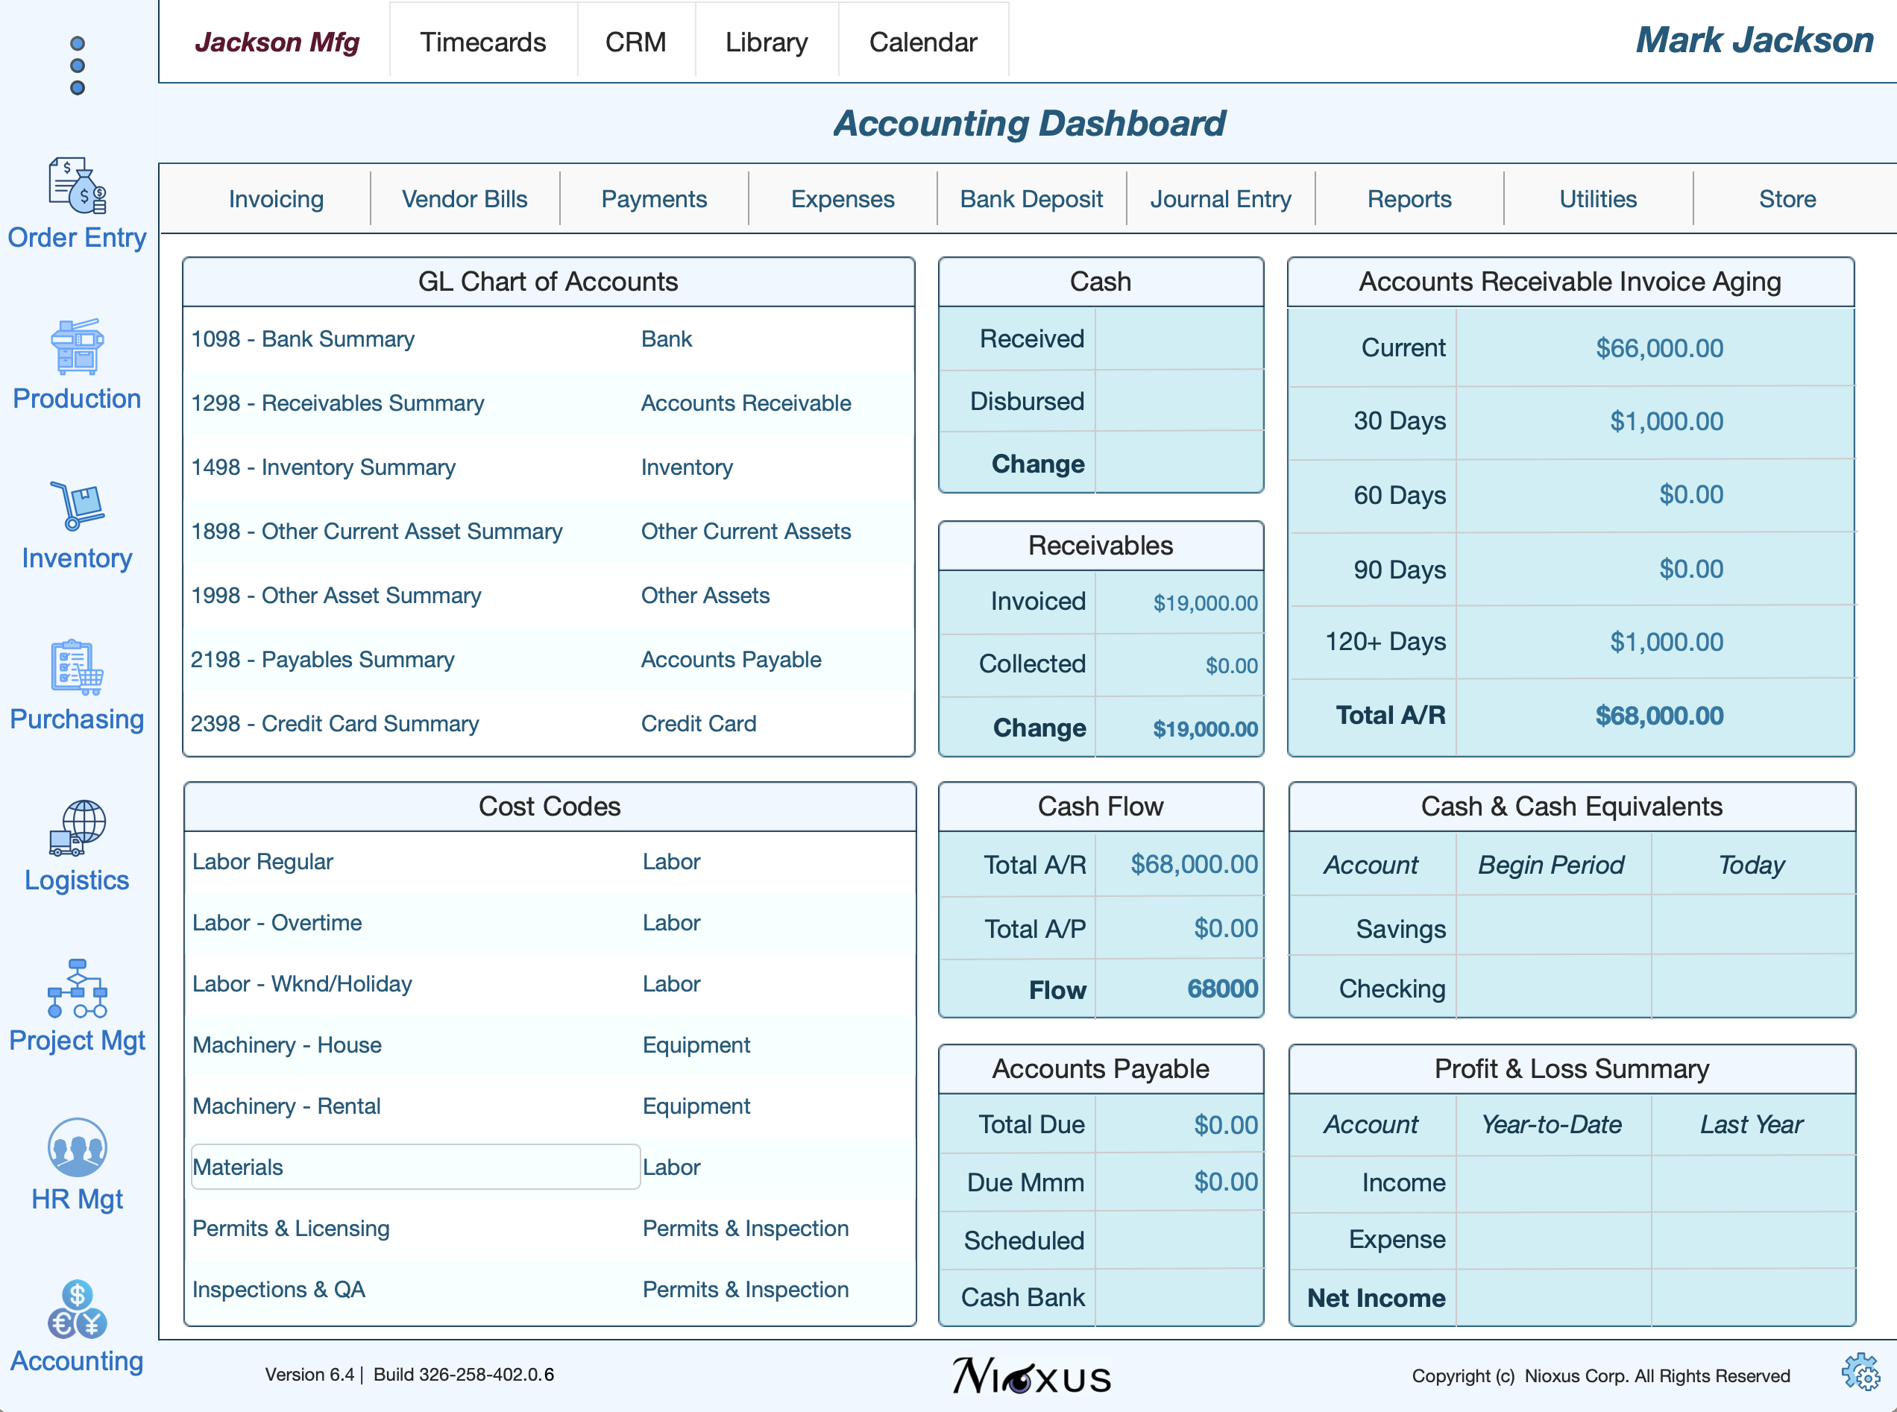1897x1412 pixels.
Task: Open the Project Mgt flowchart icon
Action: [76, 988]
